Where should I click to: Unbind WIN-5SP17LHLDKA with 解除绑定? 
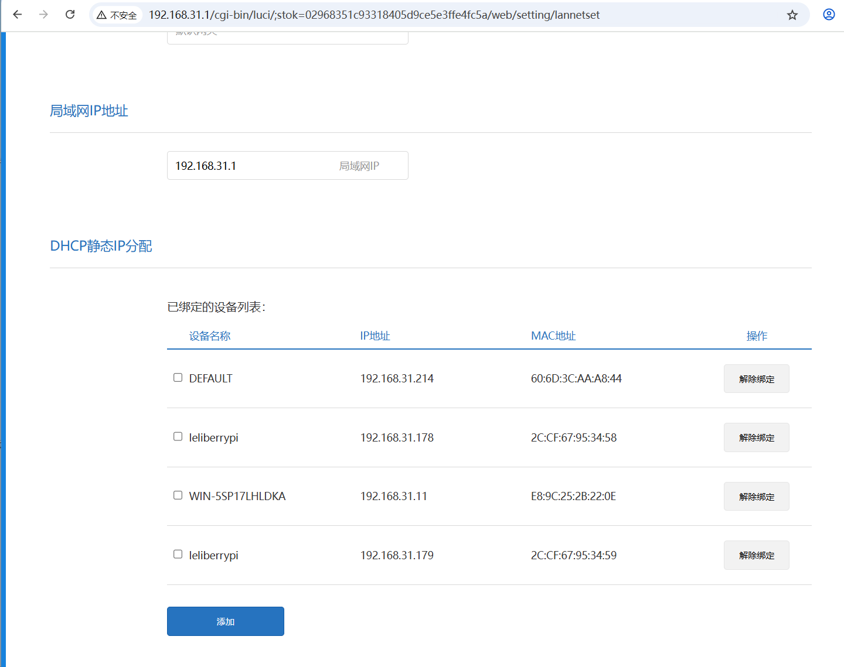click(756, 497)
